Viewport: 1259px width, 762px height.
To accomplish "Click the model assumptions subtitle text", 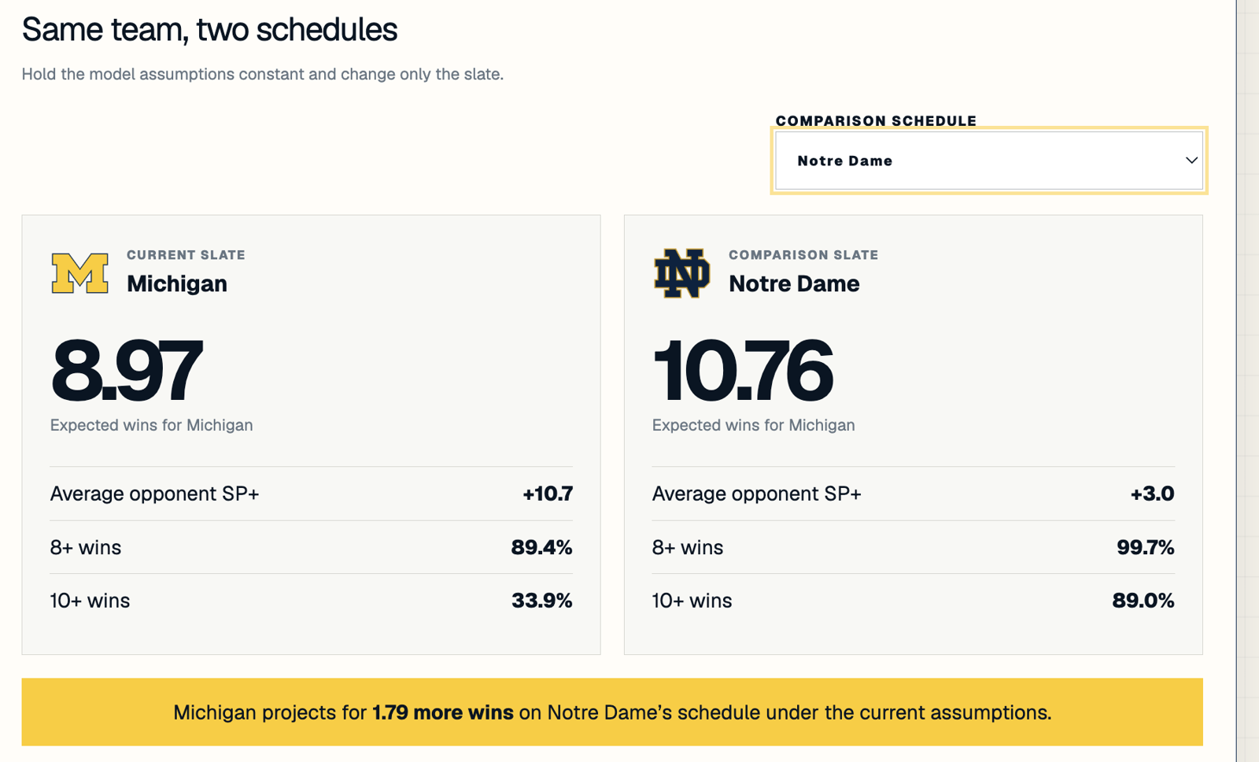I will point(262,74).
